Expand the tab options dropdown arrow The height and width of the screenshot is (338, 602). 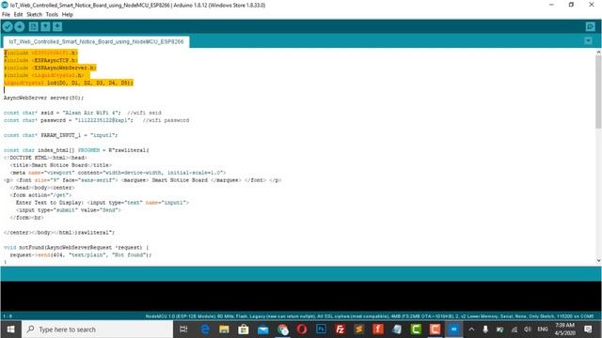[588, 41]
